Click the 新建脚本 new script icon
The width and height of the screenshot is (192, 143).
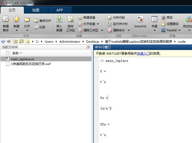pyautogui.click(x=6, y=19)
